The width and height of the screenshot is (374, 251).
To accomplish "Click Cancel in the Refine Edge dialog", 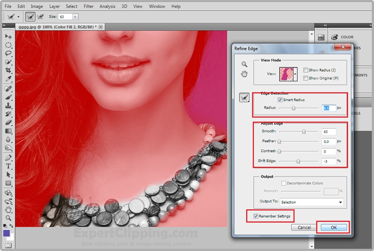I will click(x=304, y=227).
